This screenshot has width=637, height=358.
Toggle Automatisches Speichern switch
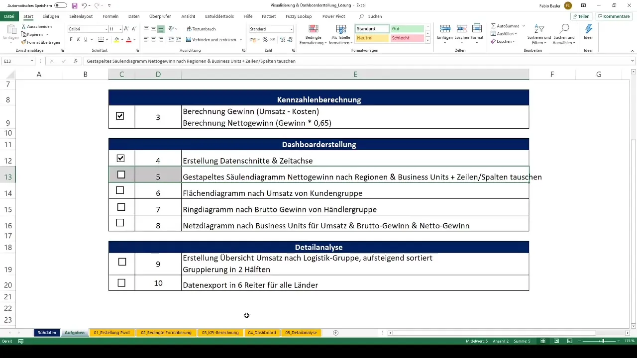point(61,5)
